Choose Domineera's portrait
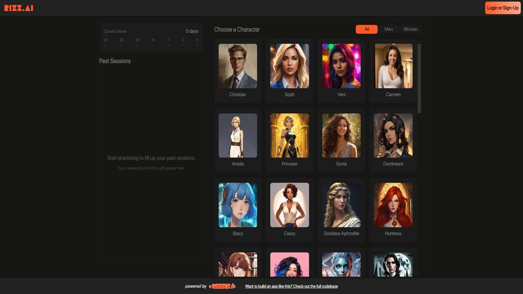523x294 pixels. tap(393, 136)
